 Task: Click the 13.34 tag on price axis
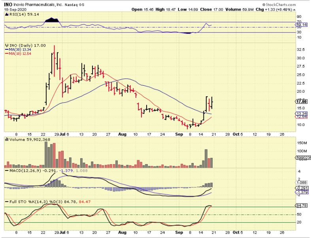pos(302,114)
